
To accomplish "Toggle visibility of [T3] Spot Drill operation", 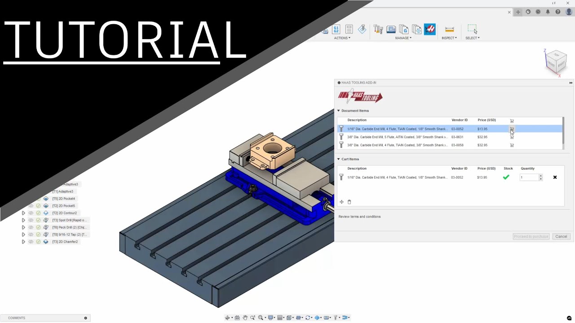I will click(31, 220).
